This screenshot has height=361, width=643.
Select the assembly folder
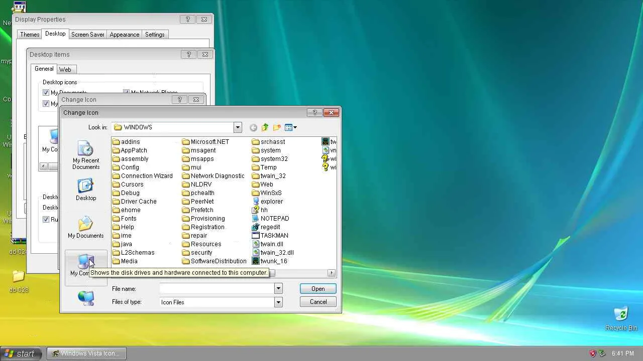[x=131, y=159]
